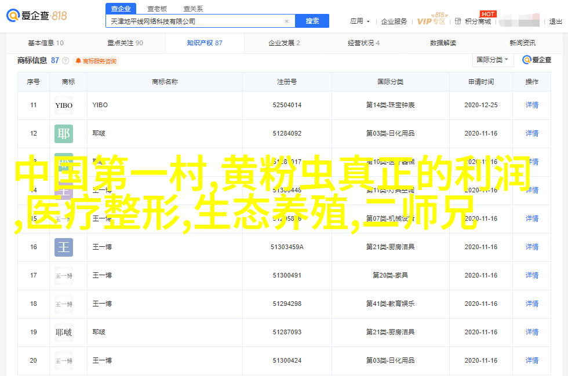
Task: Open the 应用 dropdown menu
Action: pos(360,21)
